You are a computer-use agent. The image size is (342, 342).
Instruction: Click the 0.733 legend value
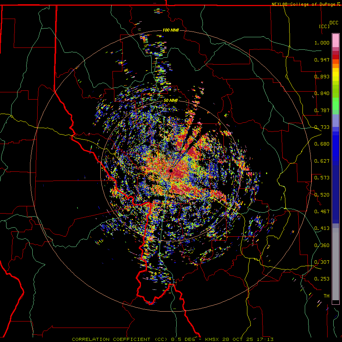pos(322,127)
